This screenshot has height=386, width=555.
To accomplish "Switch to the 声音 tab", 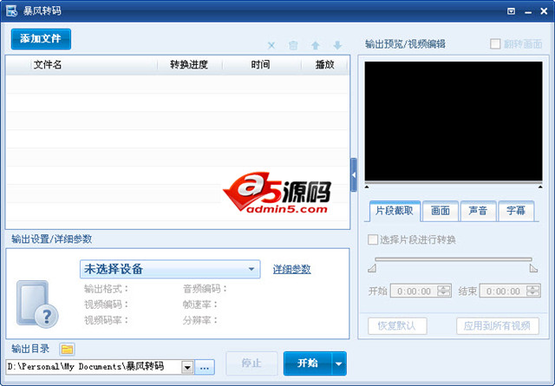I will 478,211.
